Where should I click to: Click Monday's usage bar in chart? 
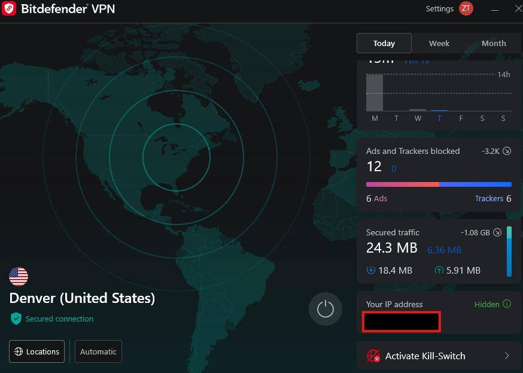(x=375, y=93)
